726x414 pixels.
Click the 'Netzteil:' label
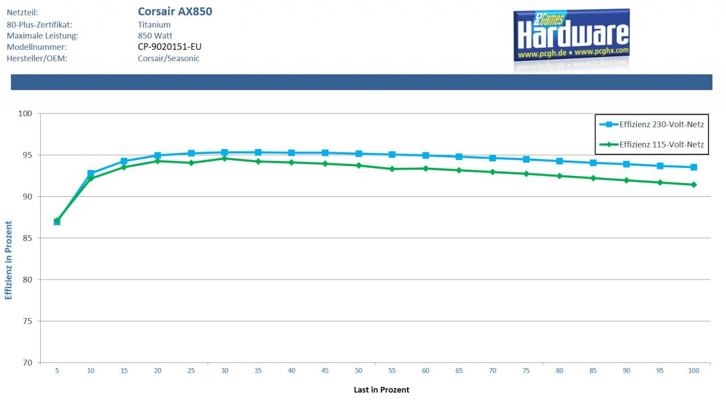pyautogui.click(x=23, y=12)
